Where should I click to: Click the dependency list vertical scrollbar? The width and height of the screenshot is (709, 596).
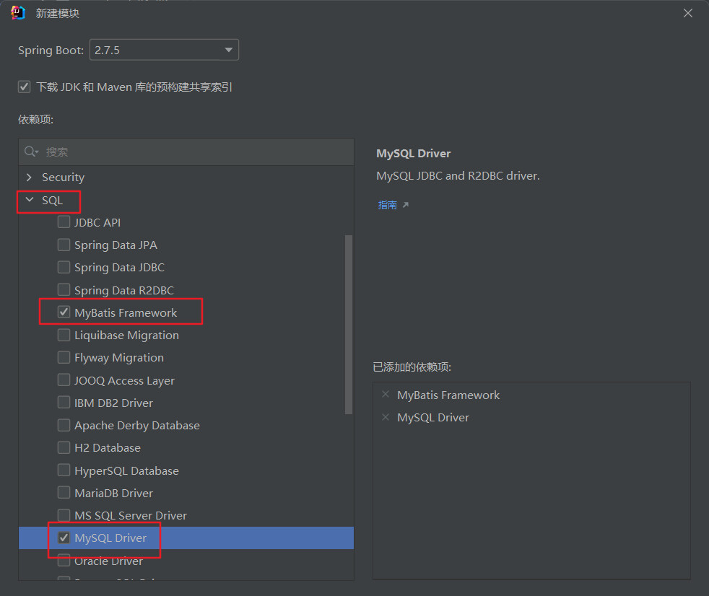[x=348, y=324]
